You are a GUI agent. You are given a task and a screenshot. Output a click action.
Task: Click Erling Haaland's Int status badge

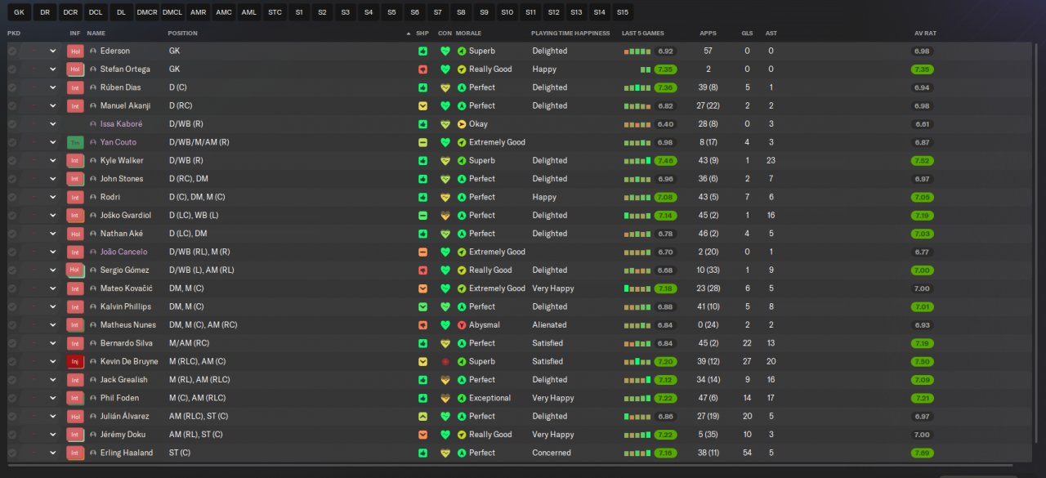(75, 453)
